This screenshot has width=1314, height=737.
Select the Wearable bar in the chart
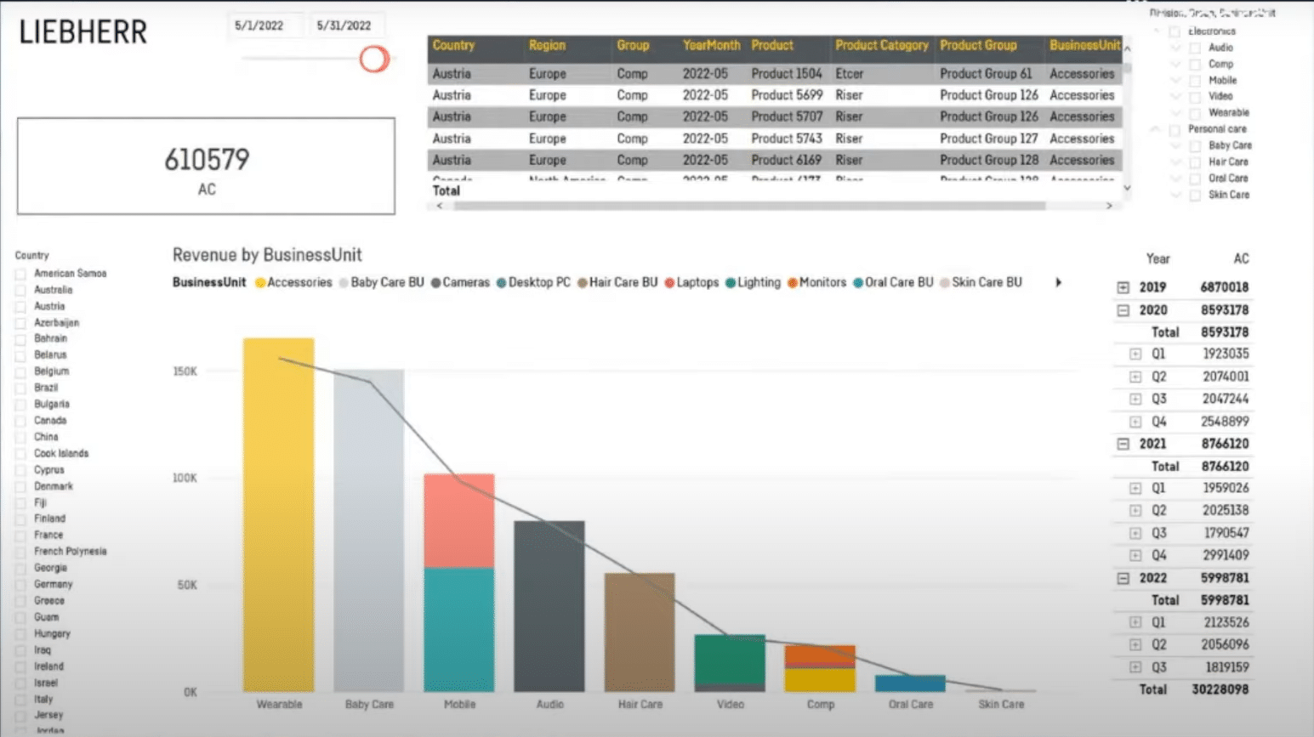tap(278, 510)
